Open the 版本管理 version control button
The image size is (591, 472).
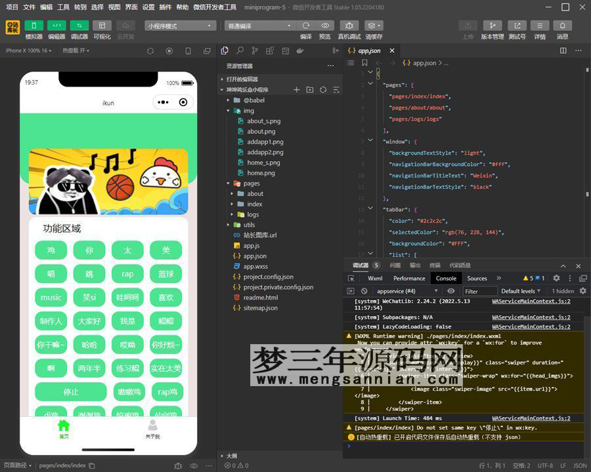pos(492,26)
